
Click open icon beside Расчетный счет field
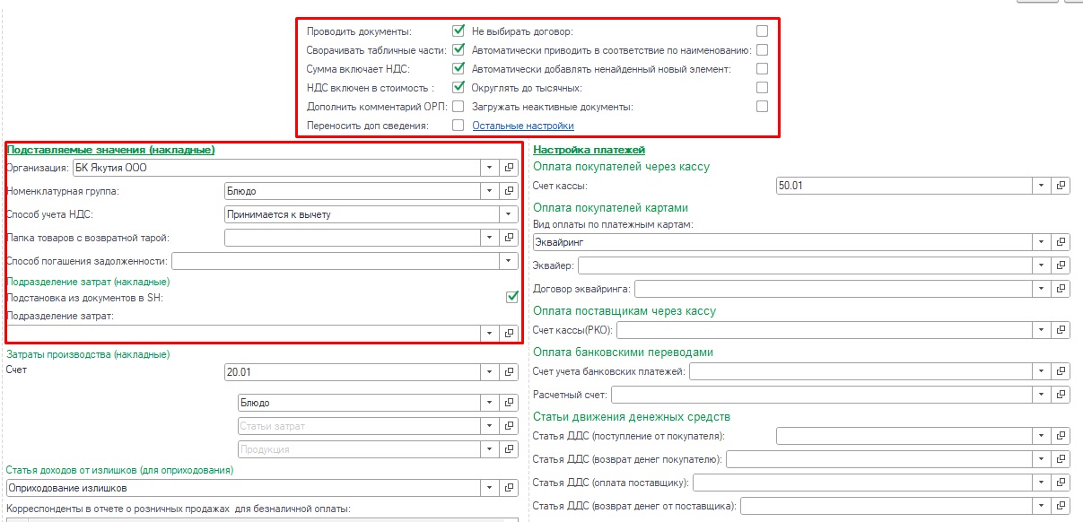pos(1061,395)
